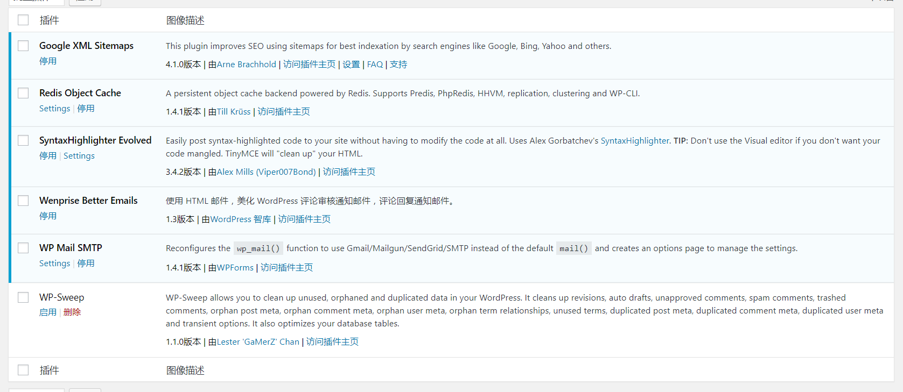Check the Wenprise Better Emails checkbox
The height and width of the screenshot is (392, 903).
tap(23, 201)
